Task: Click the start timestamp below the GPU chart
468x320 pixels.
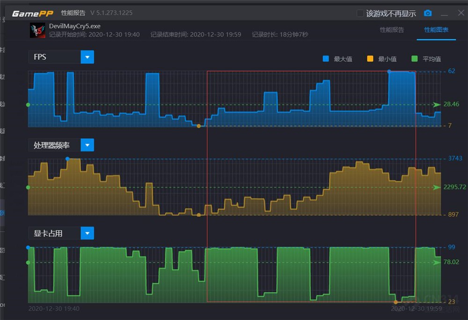Action: click(x=54, y=309)
